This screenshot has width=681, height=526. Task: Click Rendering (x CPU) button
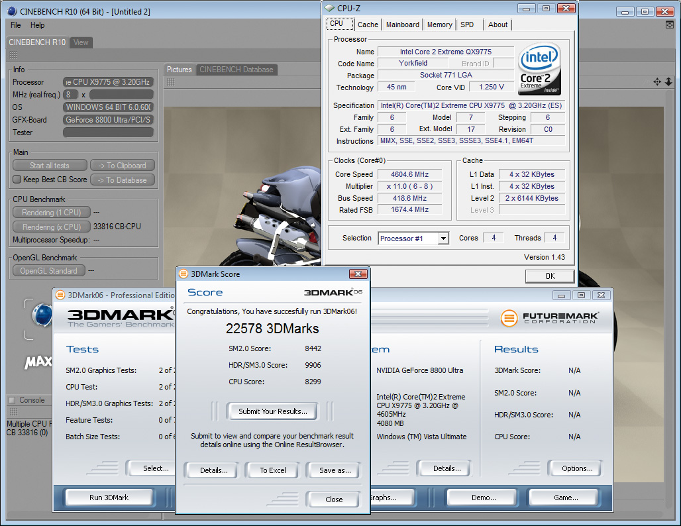(x=52, y=227)
